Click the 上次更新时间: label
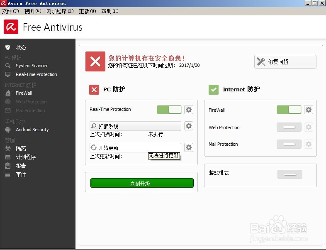 coord(106,156)
